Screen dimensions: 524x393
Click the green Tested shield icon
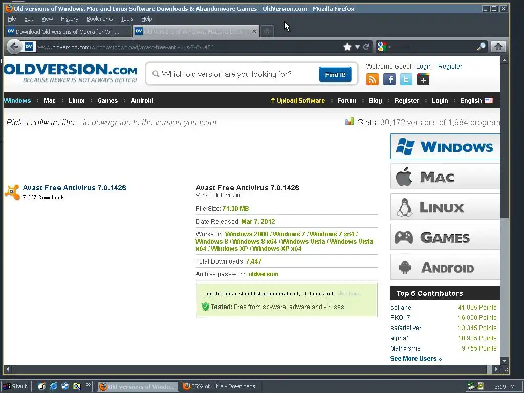click(206, 307)
